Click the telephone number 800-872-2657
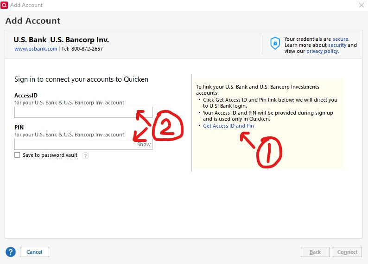The width and height of the screenshot is (368, 264). (x=87, y=49)
